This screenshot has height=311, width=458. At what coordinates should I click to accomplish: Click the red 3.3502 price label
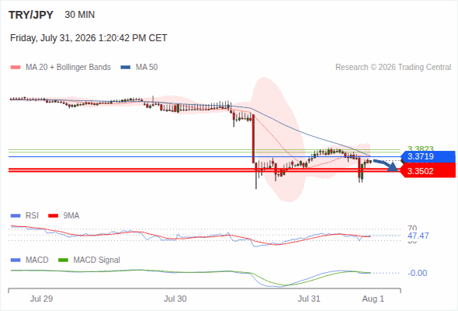point(428,171)
